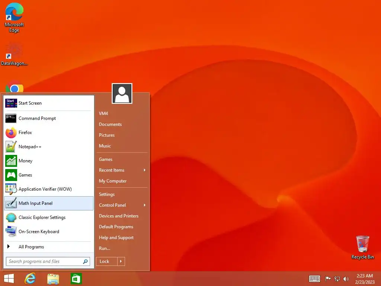
Task: Launch On-Screen Keyboard from the menu
Action: click(49, 232)
